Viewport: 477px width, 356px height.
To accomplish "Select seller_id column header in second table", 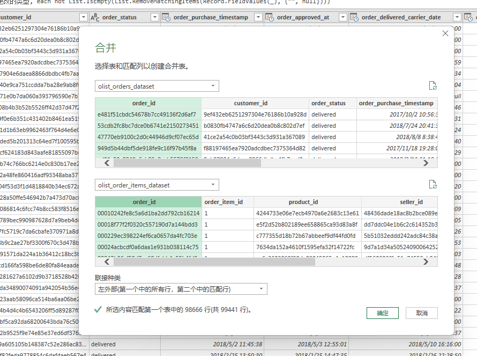I will point(399,202).
